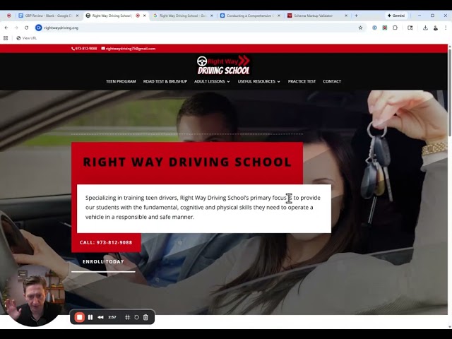Click the pinned first tab with red icon

point(9,16)
